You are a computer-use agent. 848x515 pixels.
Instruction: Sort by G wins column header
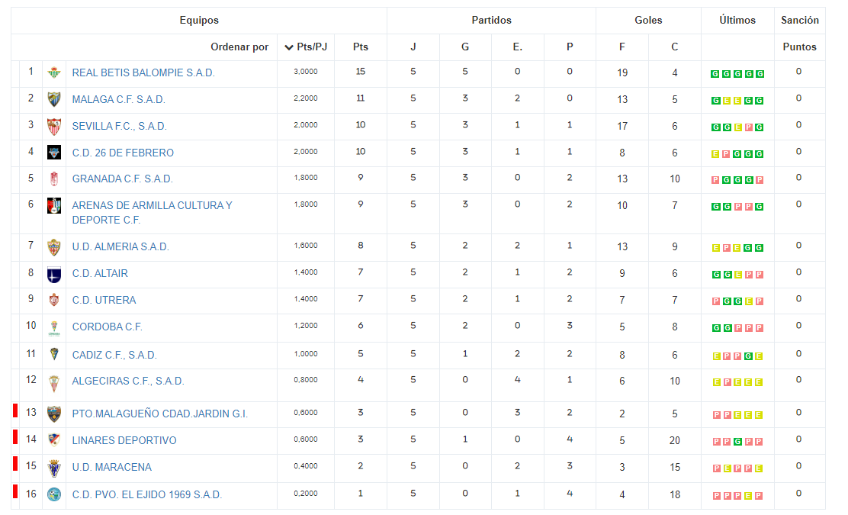pyautogui.click(x=465, y=47)
